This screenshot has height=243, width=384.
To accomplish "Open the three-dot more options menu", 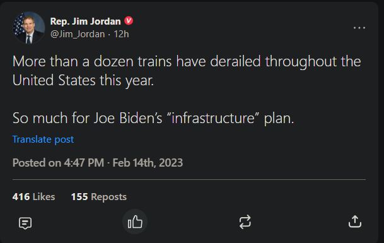I will point(359,28).
